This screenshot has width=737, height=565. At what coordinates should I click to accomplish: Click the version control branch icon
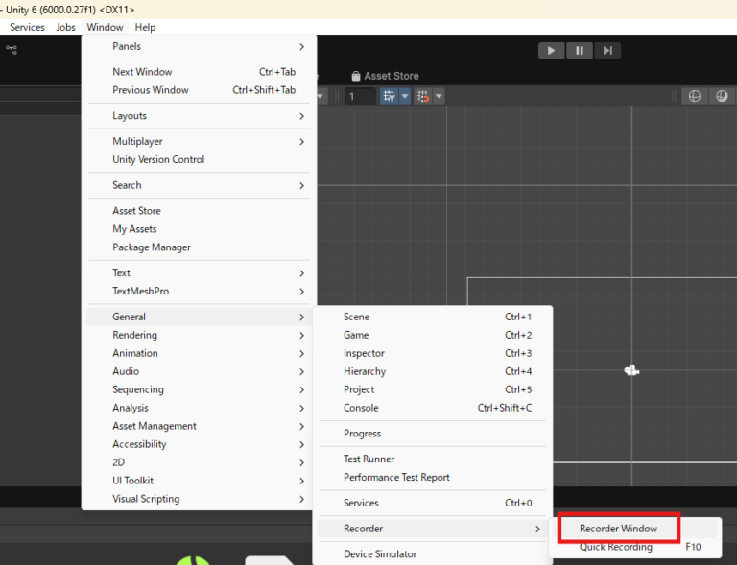(12, 50)
